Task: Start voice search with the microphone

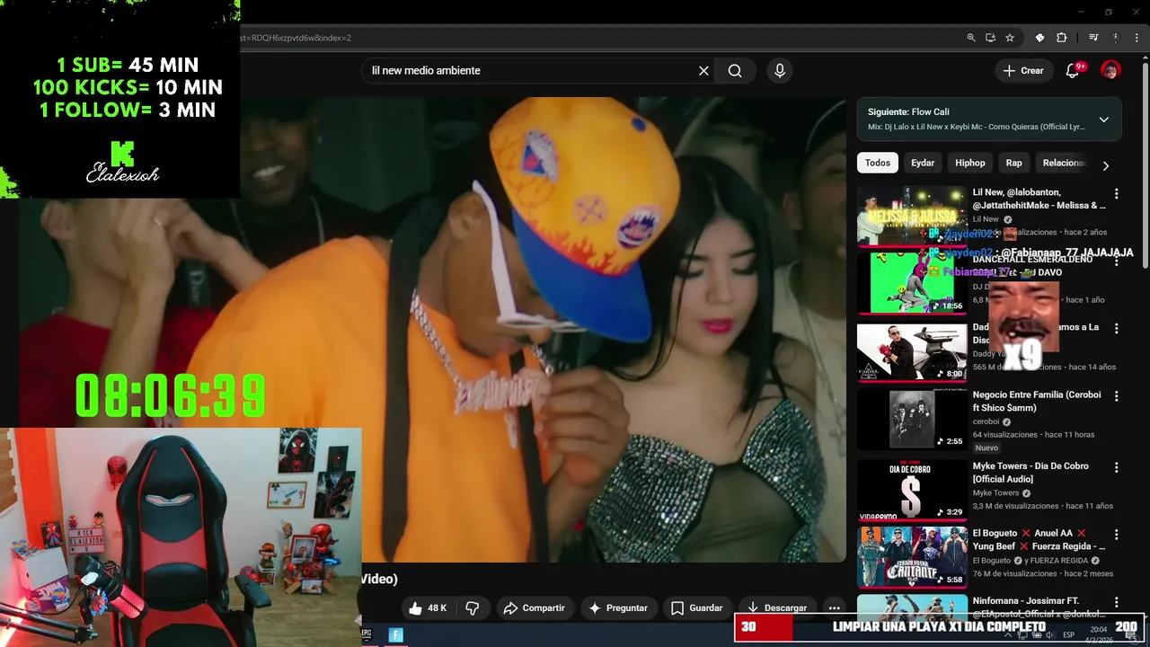Action: (779, 71)
